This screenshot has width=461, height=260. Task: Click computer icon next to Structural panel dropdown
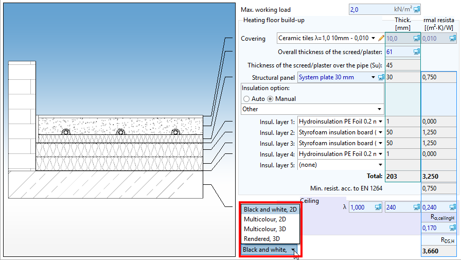point(381,77)
